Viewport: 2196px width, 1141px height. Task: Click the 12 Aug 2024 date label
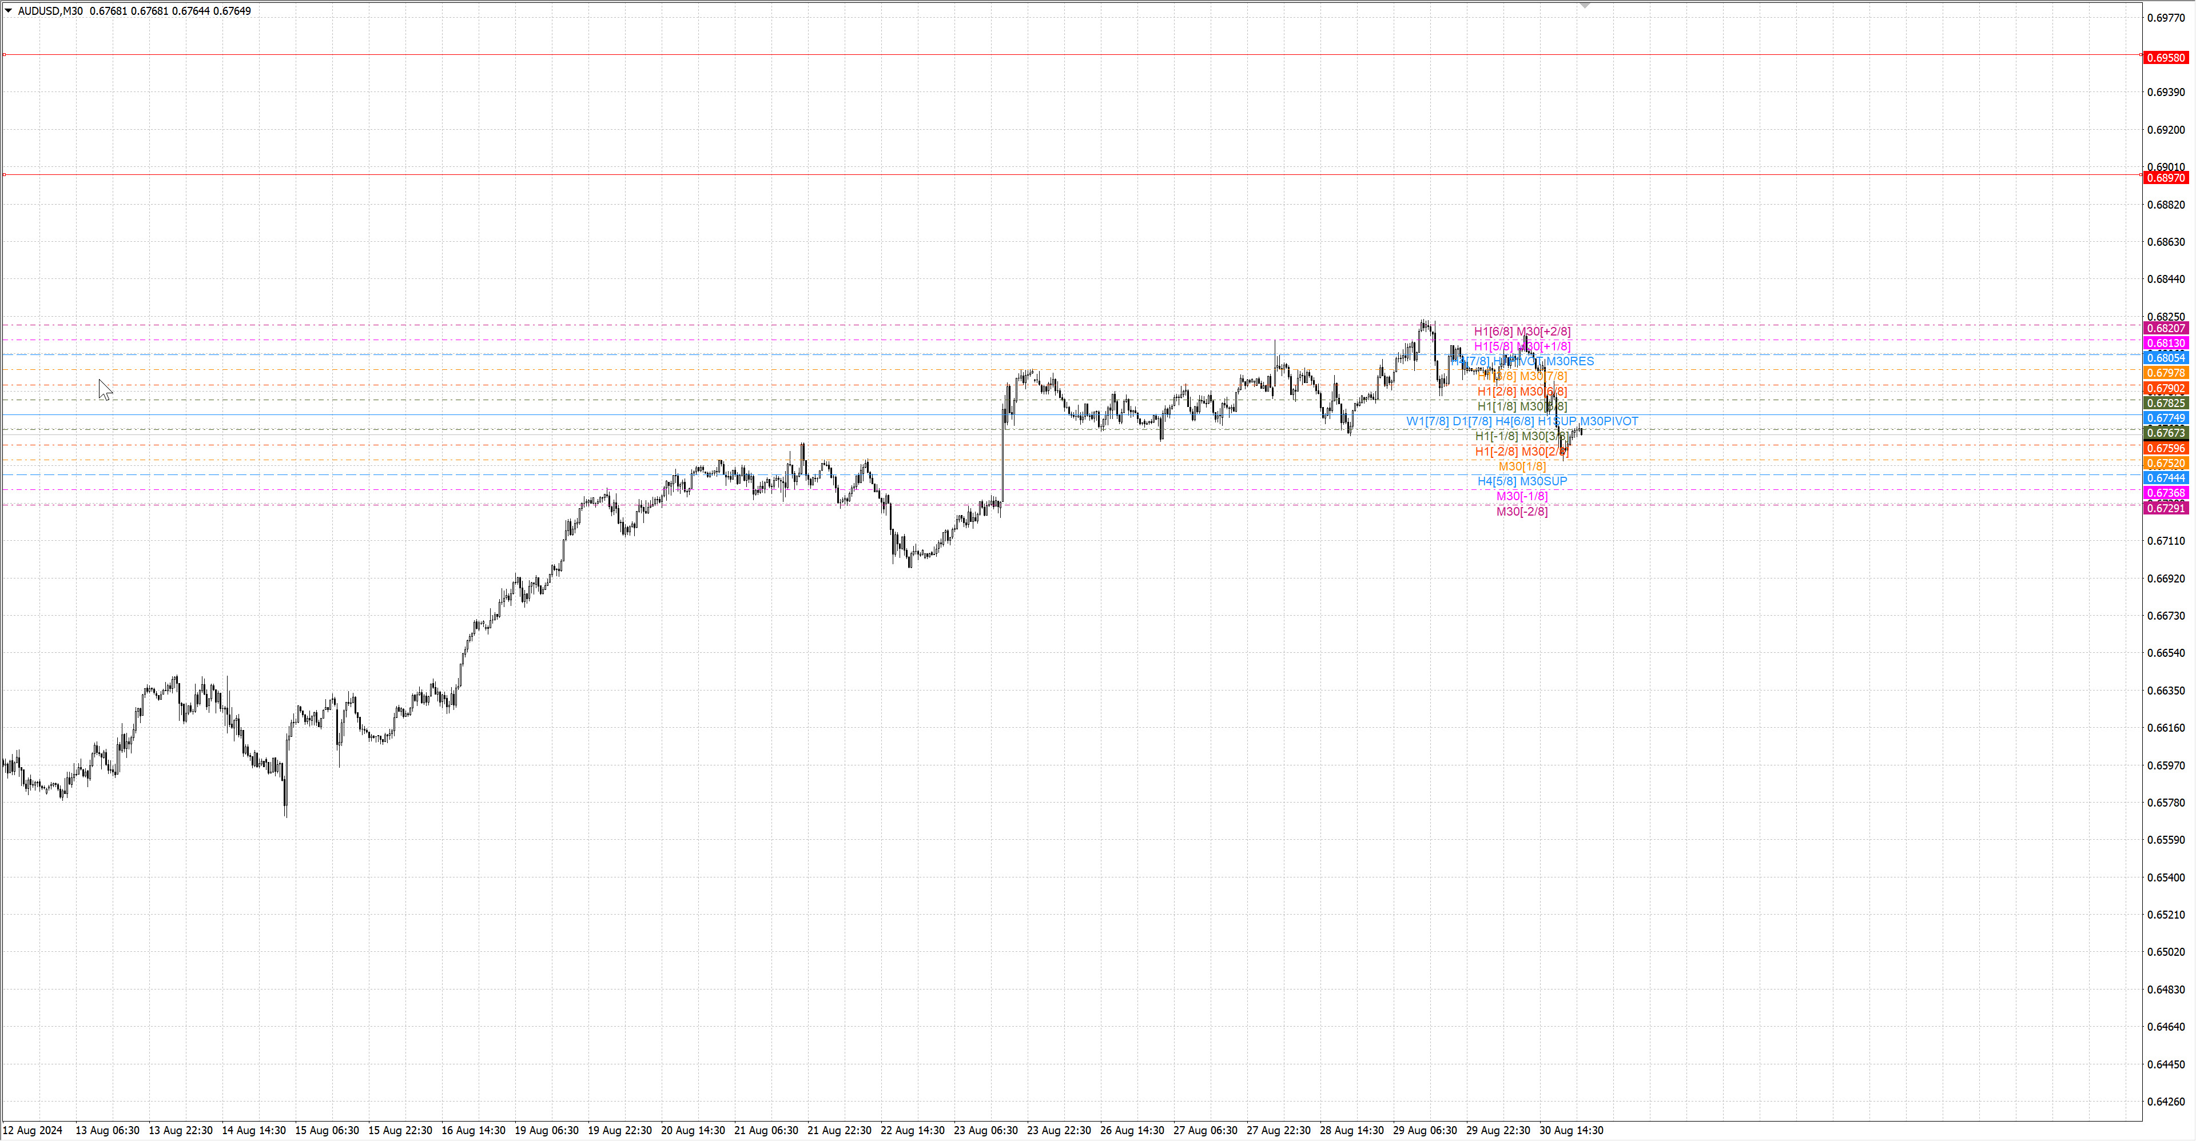(33, 1131)
